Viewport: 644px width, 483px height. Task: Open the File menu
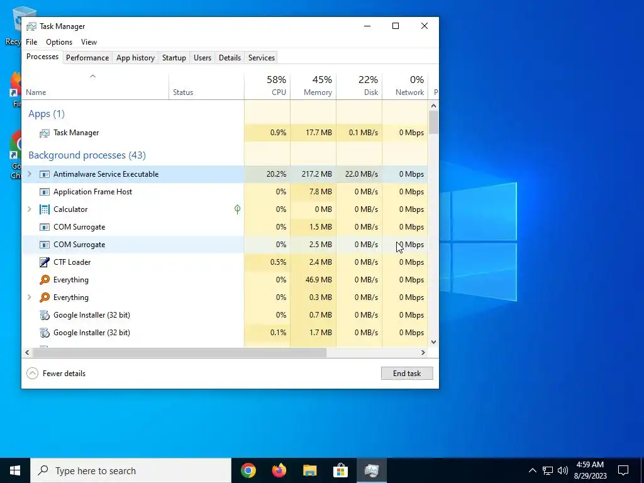click(31, 42)
